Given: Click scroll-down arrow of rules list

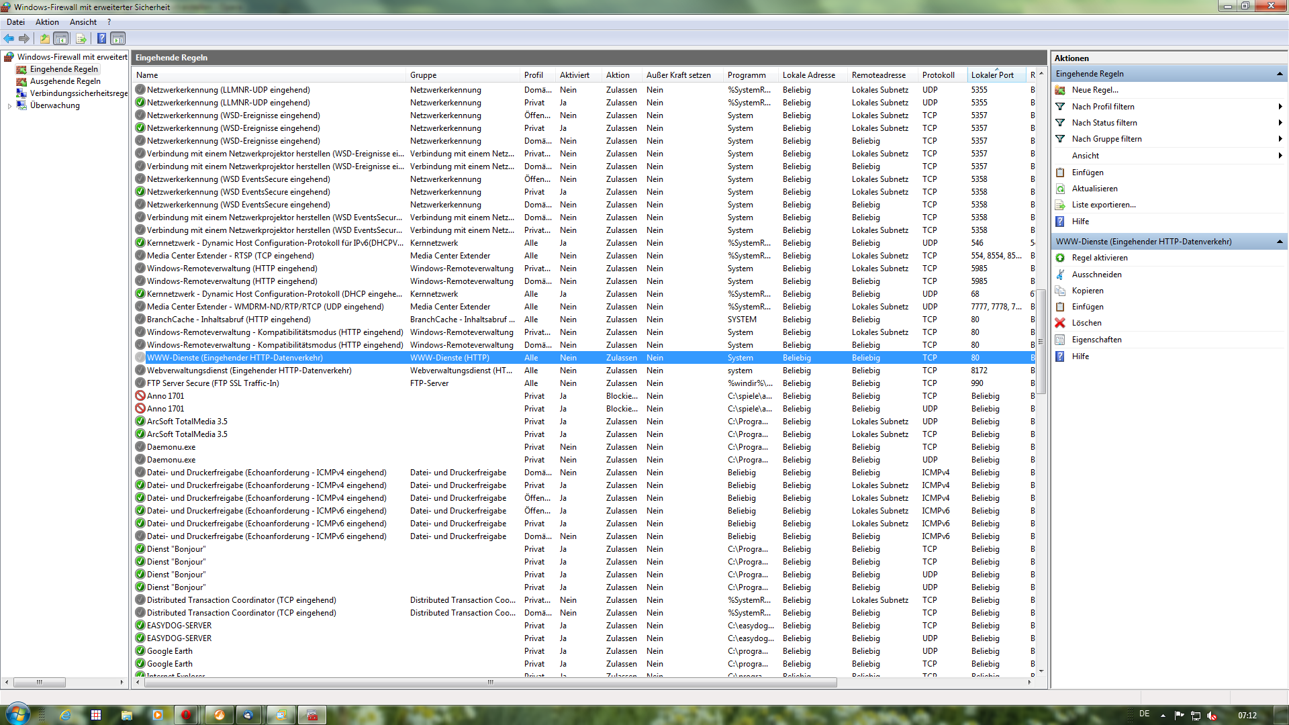Looking at the screenshot, I should (x=1041, y=671).
